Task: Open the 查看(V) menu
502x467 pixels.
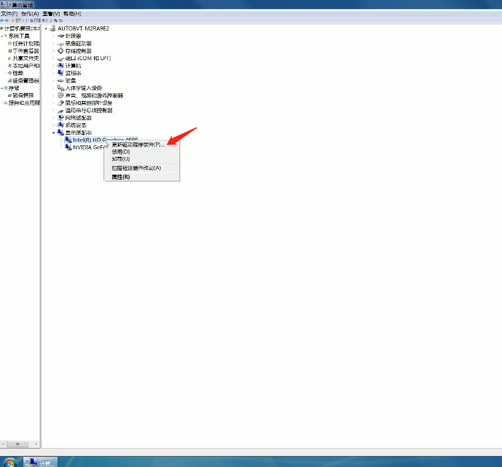Action: tap(51, 13)
